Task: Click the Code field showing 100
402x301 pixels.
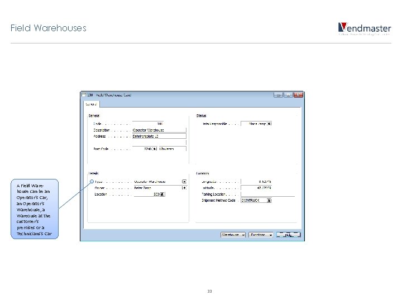Action: tap(147, 124)
